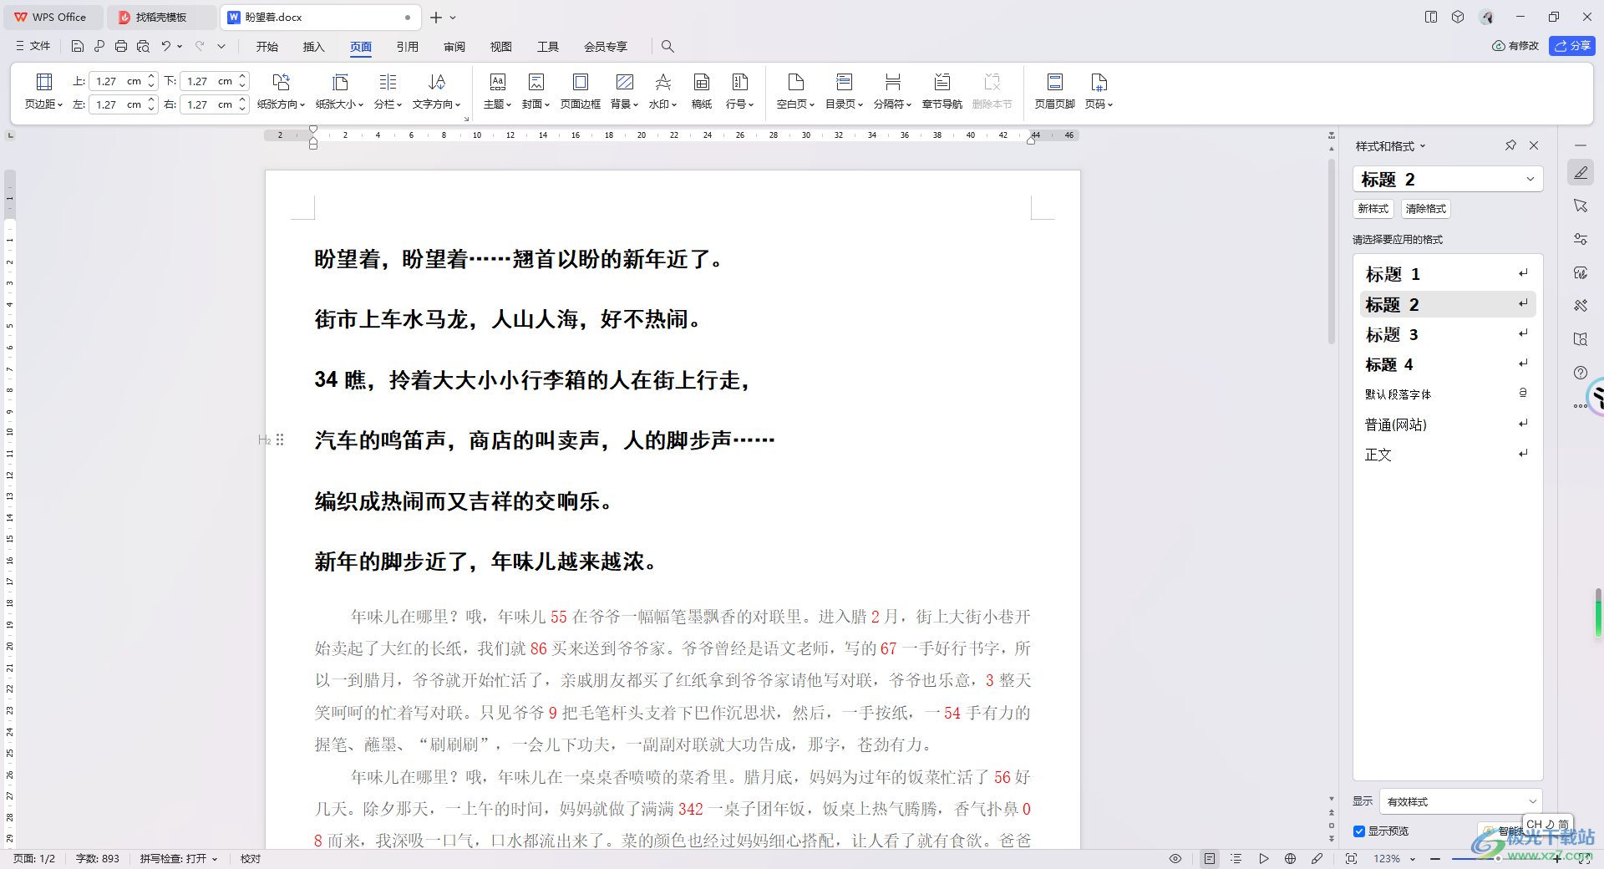Open 文件 file menu
1604x869 pixels.
[x=33, y=46]
